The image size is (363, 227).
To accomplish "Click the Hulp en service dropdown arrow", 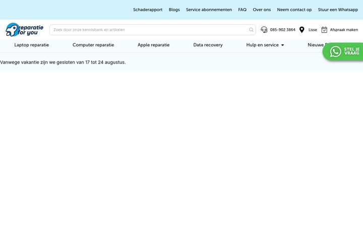I will point(282,45).
